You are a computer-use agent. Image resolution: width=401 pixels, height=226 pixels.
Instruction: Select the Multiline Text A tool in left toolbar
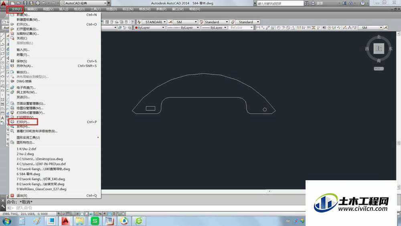(x=2, y=118)
